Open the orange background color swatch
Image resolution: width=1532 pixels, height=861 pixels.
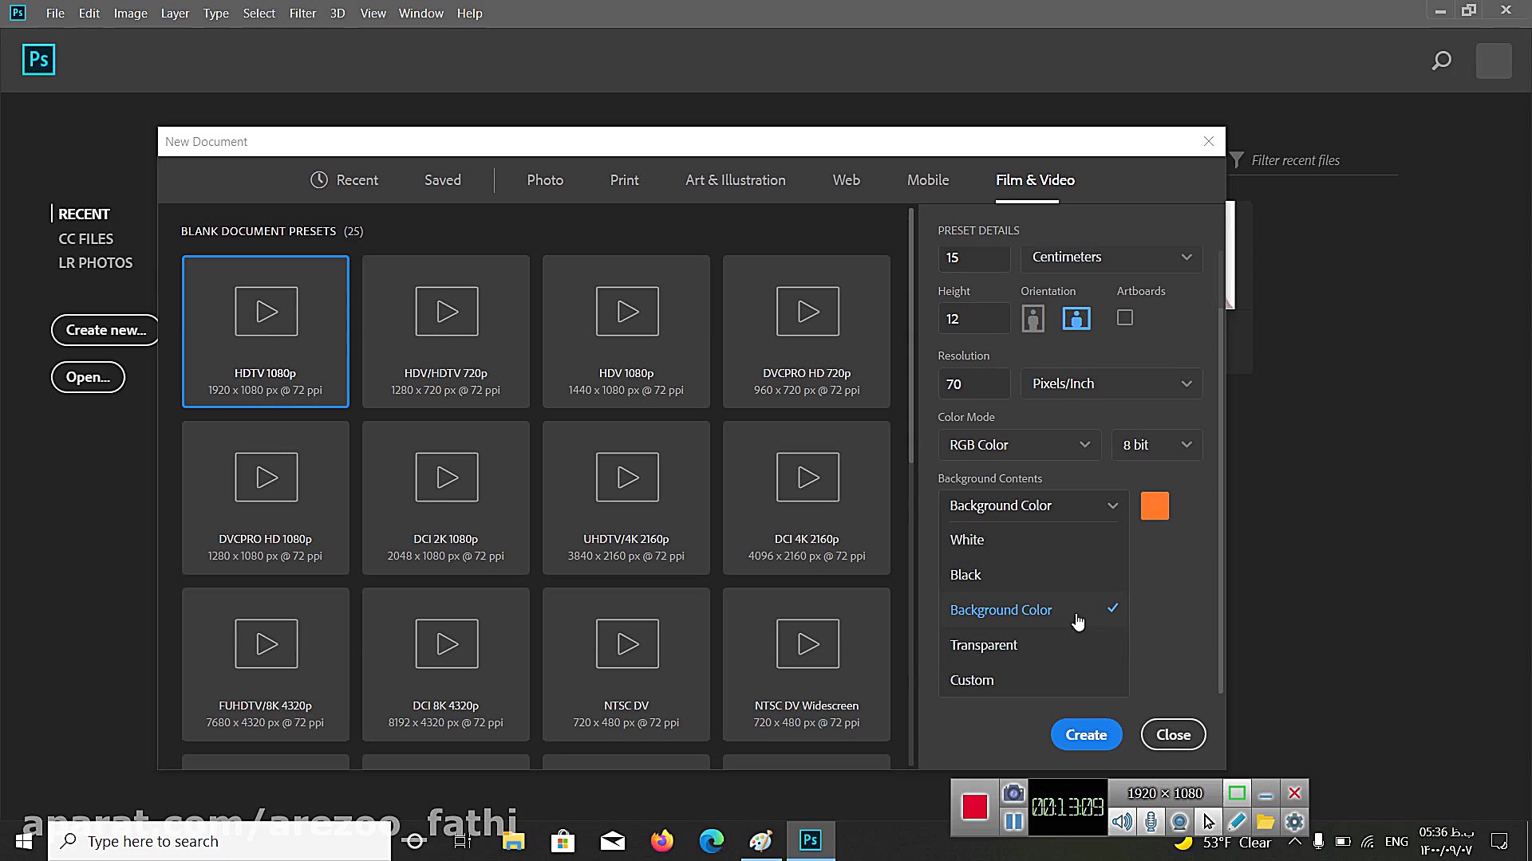pos(1155,506)
